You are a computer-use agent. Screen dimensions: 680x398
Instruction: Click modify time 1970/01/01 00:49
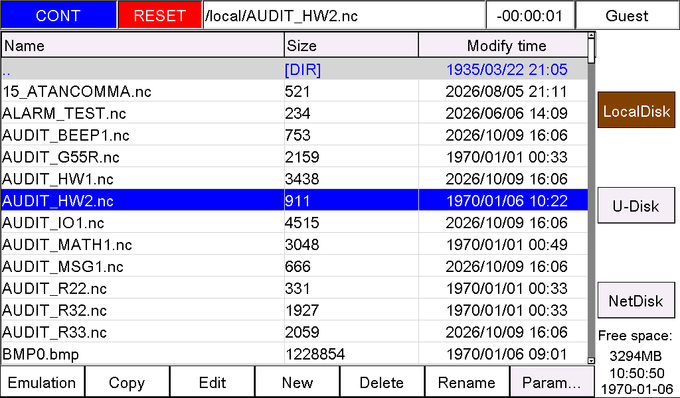point(507,244)
